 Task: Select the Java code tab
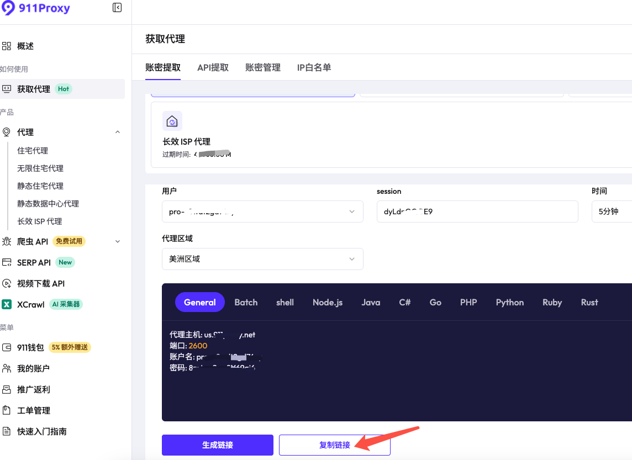coord(371,302)
